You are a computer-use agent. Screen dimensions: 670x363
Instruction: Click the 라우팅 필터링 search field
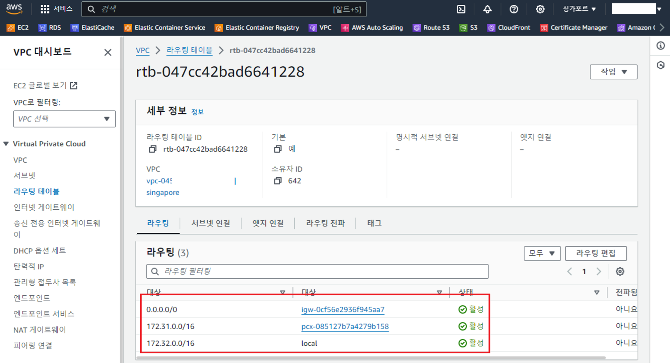pos(317,271)
